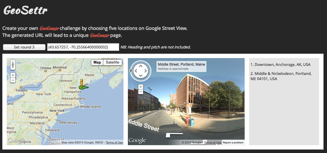Click the Massachusetts label on the map
The height and width of the screenshot is (153, 327).
tap(74, 98)
